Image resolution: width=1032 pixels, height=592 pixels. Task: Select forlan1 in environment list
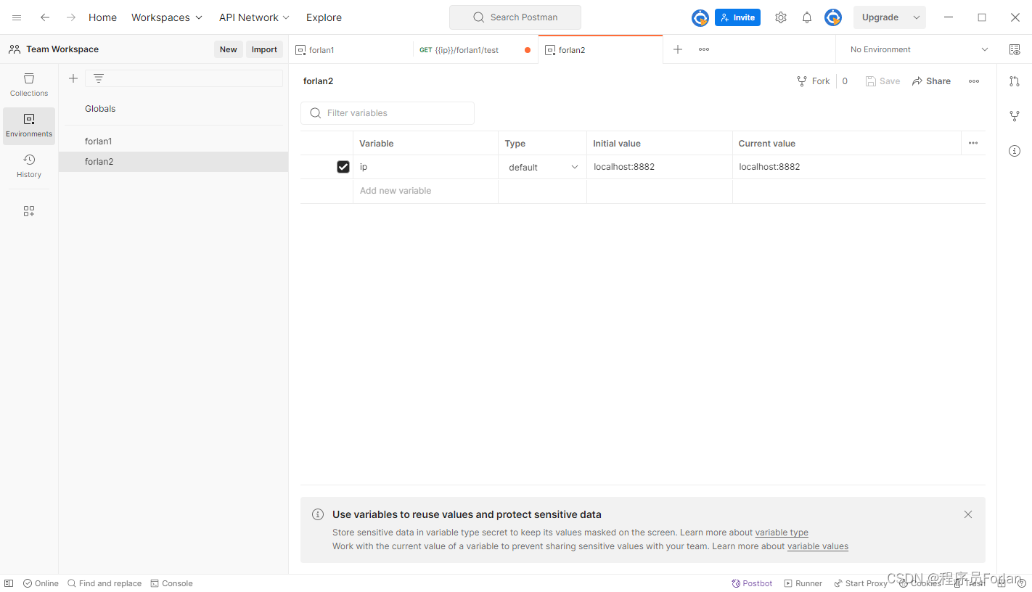pyautogui.click(x=173, y=141)
